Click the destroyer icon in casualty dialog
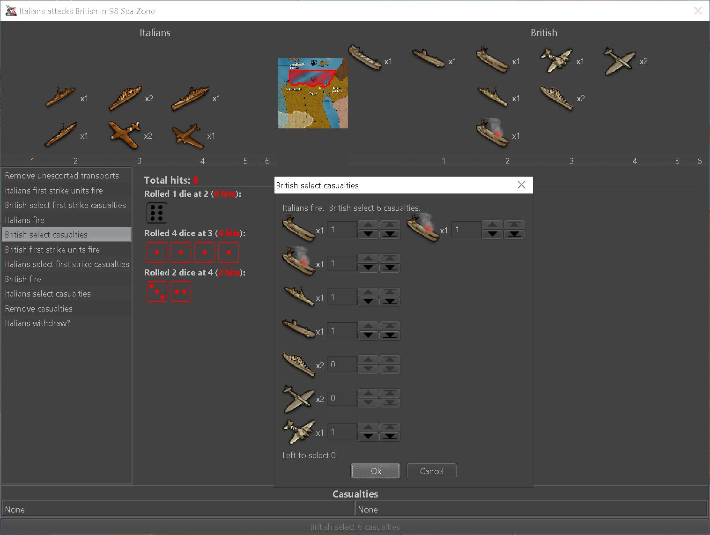The width and height of the screenshot is (710, 535). (x=299, y=296)
